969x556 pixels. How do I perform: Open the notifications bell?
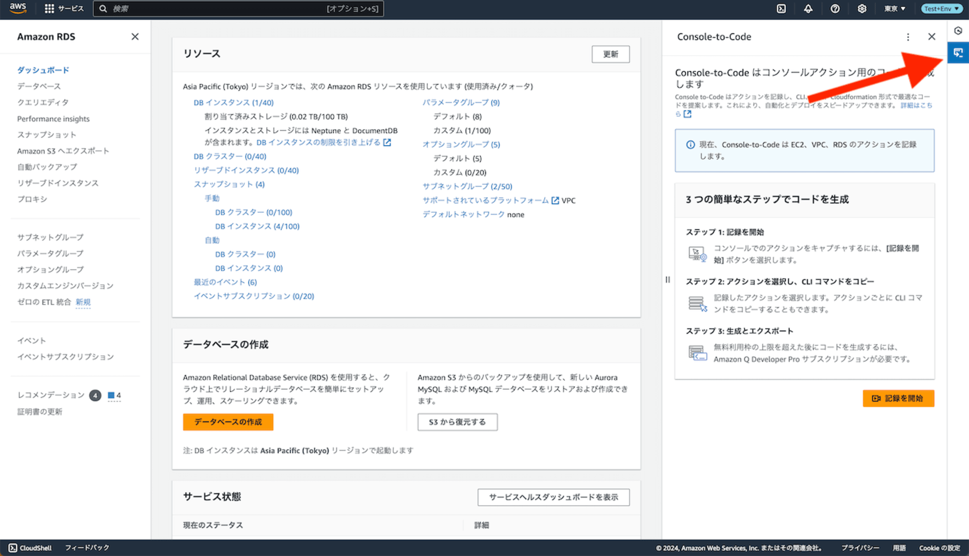(808, 9)
